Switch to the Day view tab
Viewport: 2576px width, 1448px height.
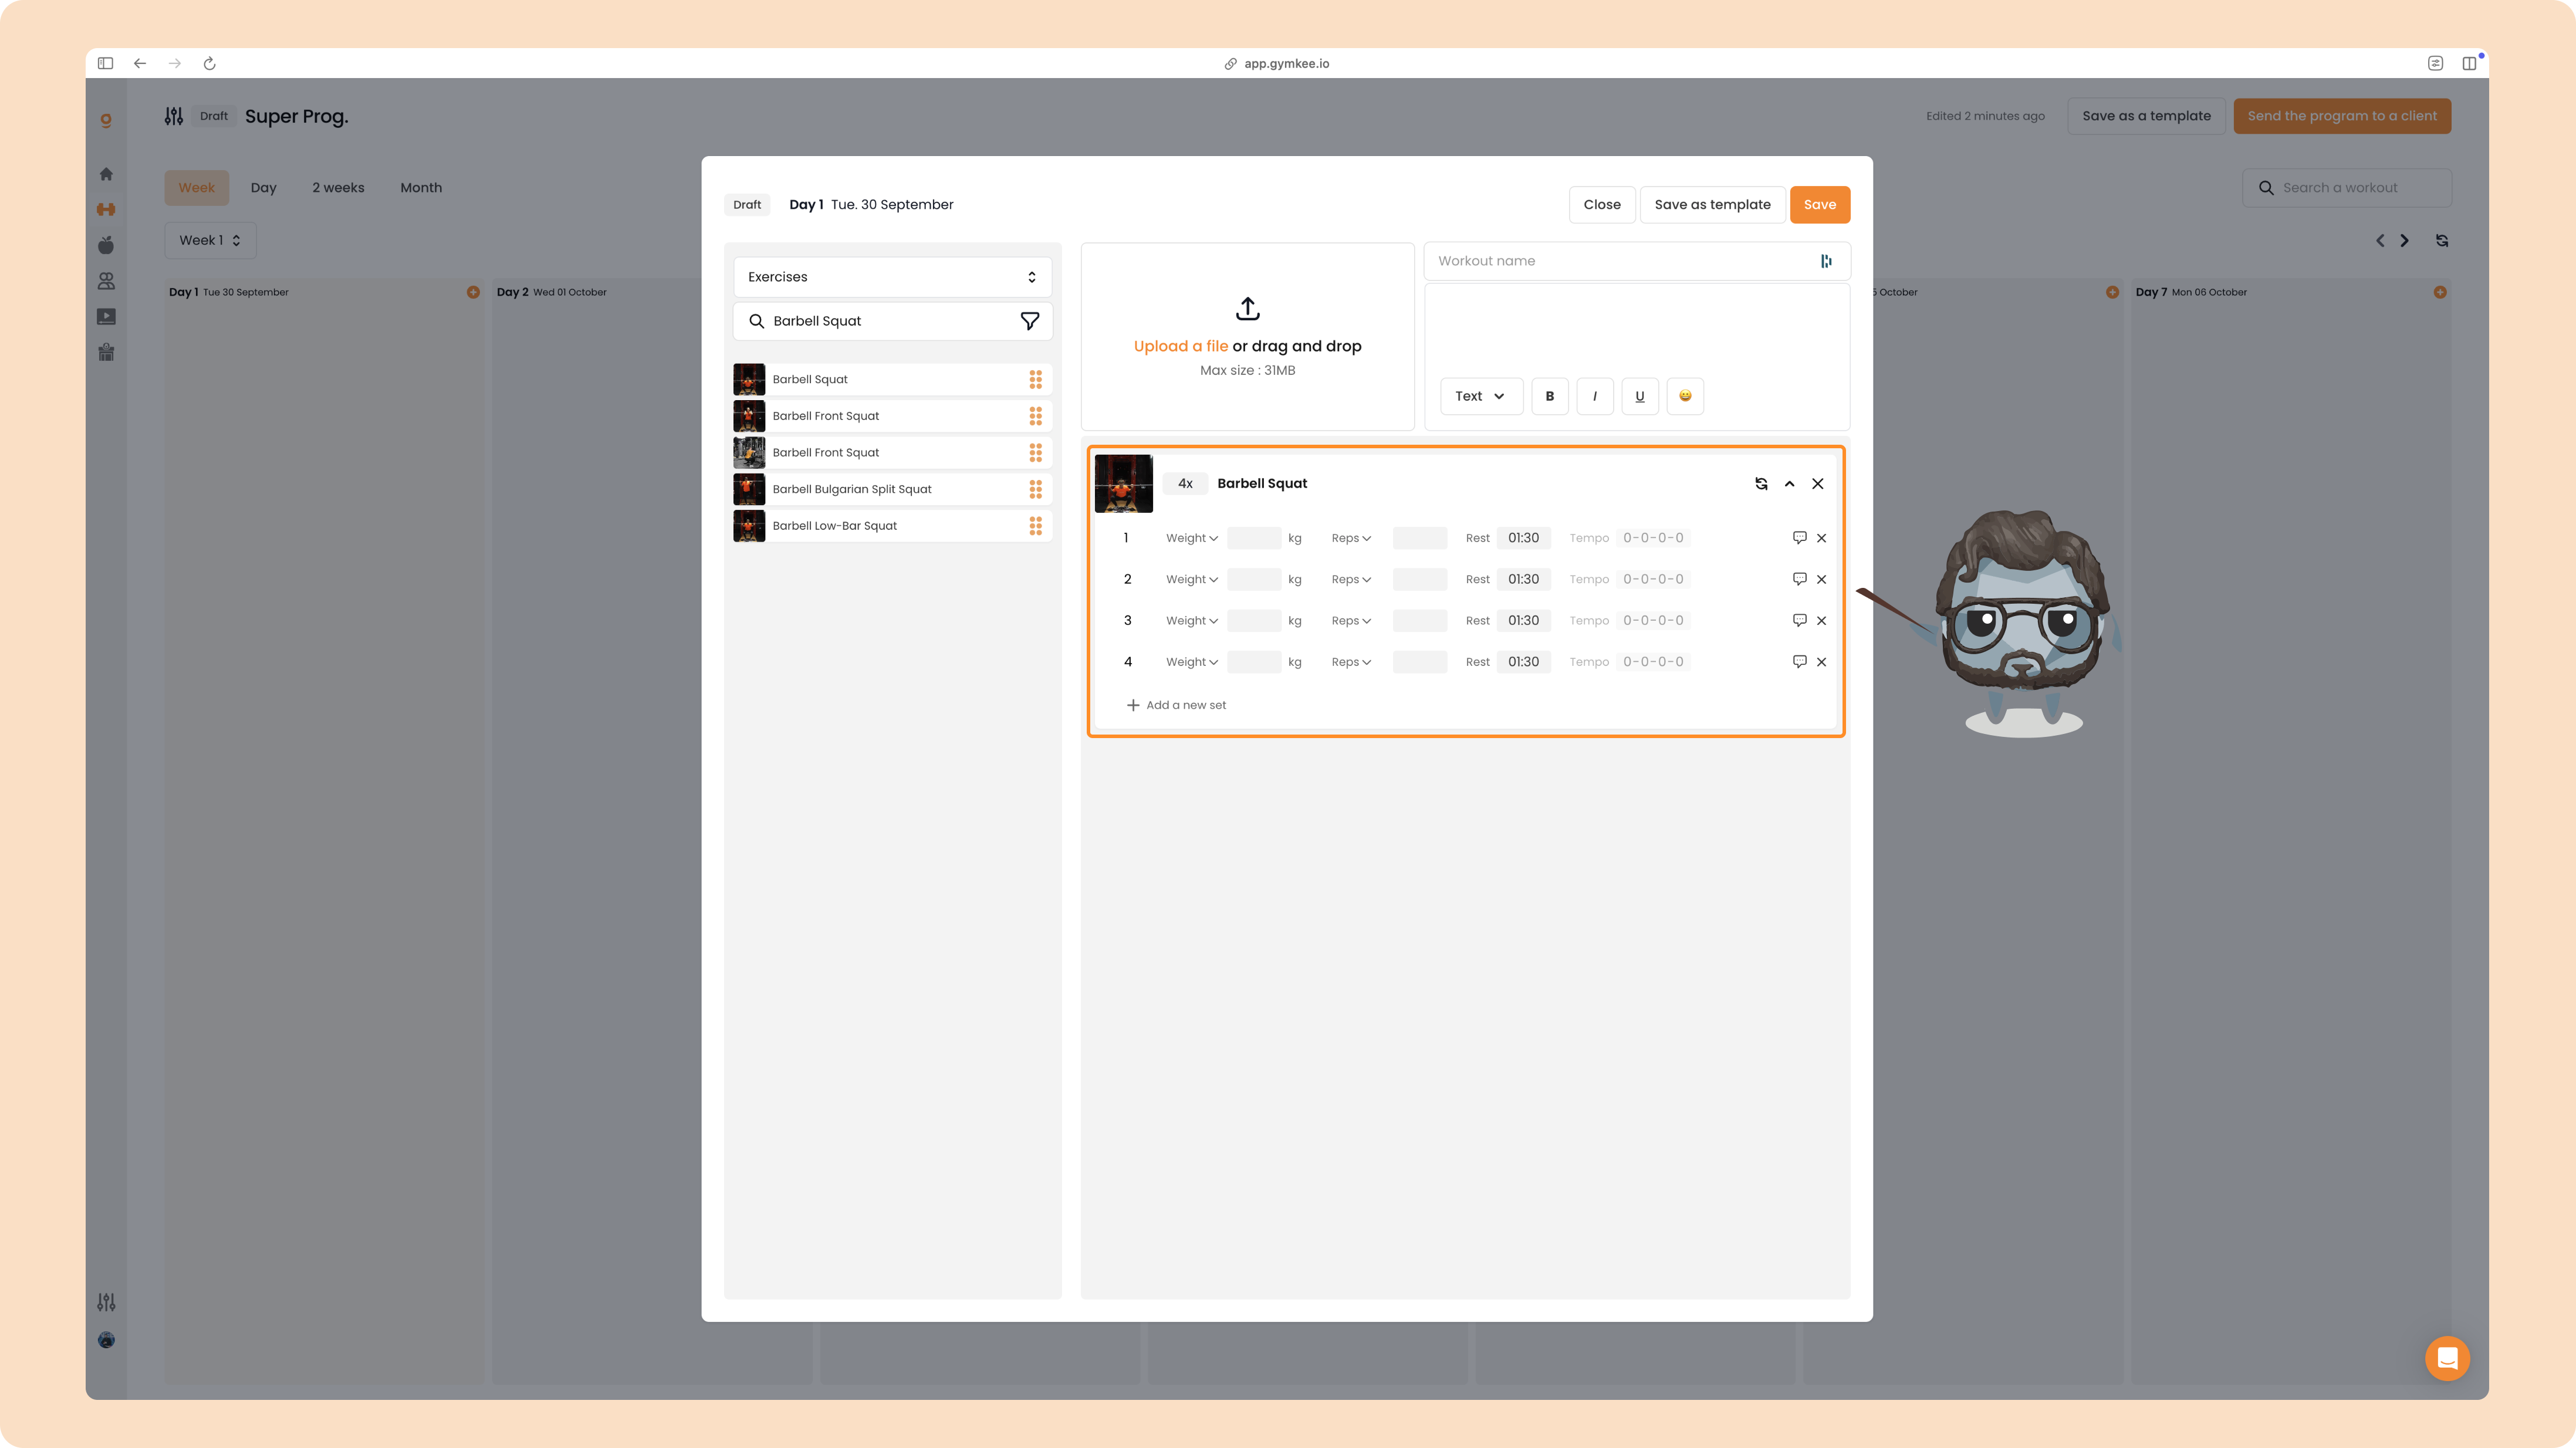tap(263, 188)
